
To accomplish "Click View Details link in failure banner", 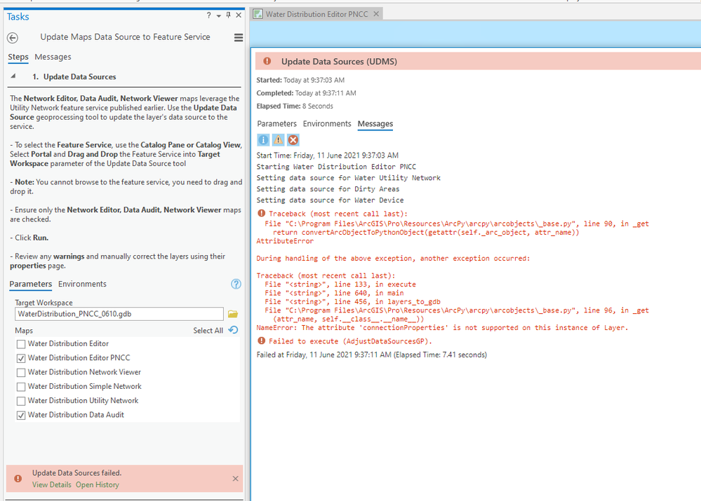I will [51, 484].
